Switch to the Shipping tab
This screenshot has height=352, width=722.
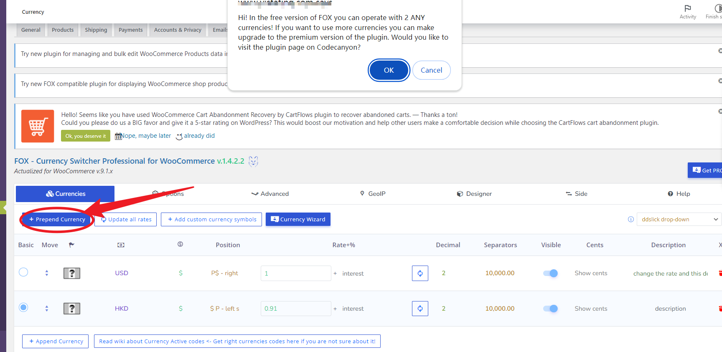coord(96,30)
